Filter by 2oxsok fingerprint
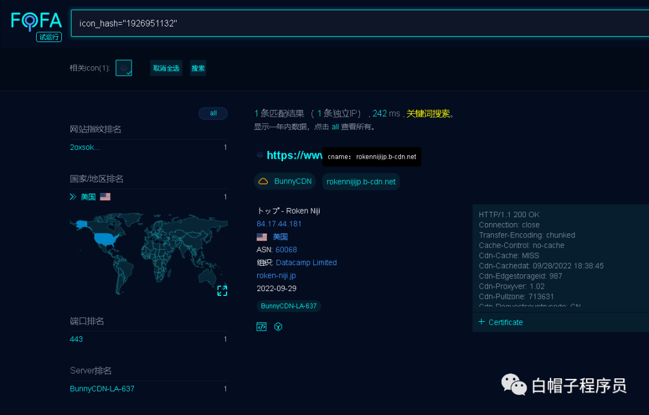The width and height of the screenshot is (649, 415). point(85,147)
